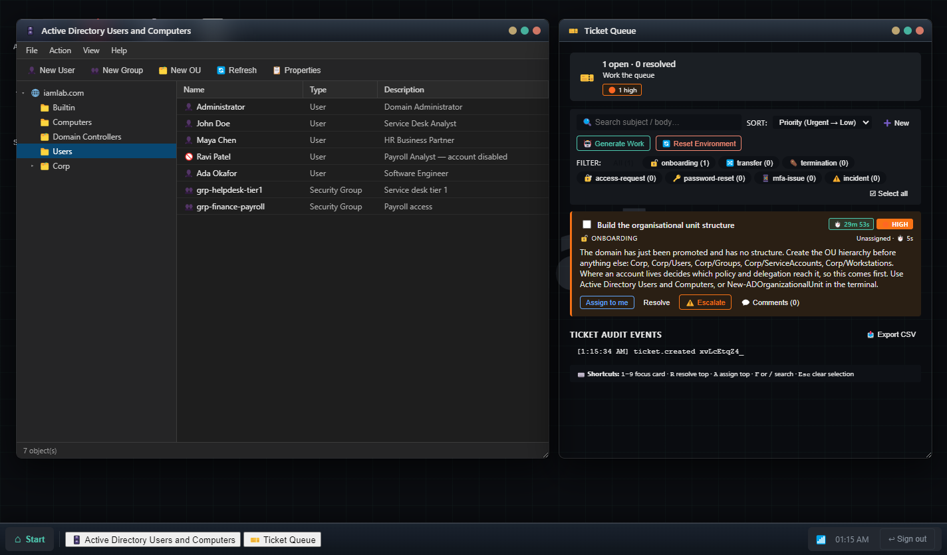The width and height of the screenshot is (947, 555).
Task: Toggle the Select all checkbox
Action: click(888, 193)
